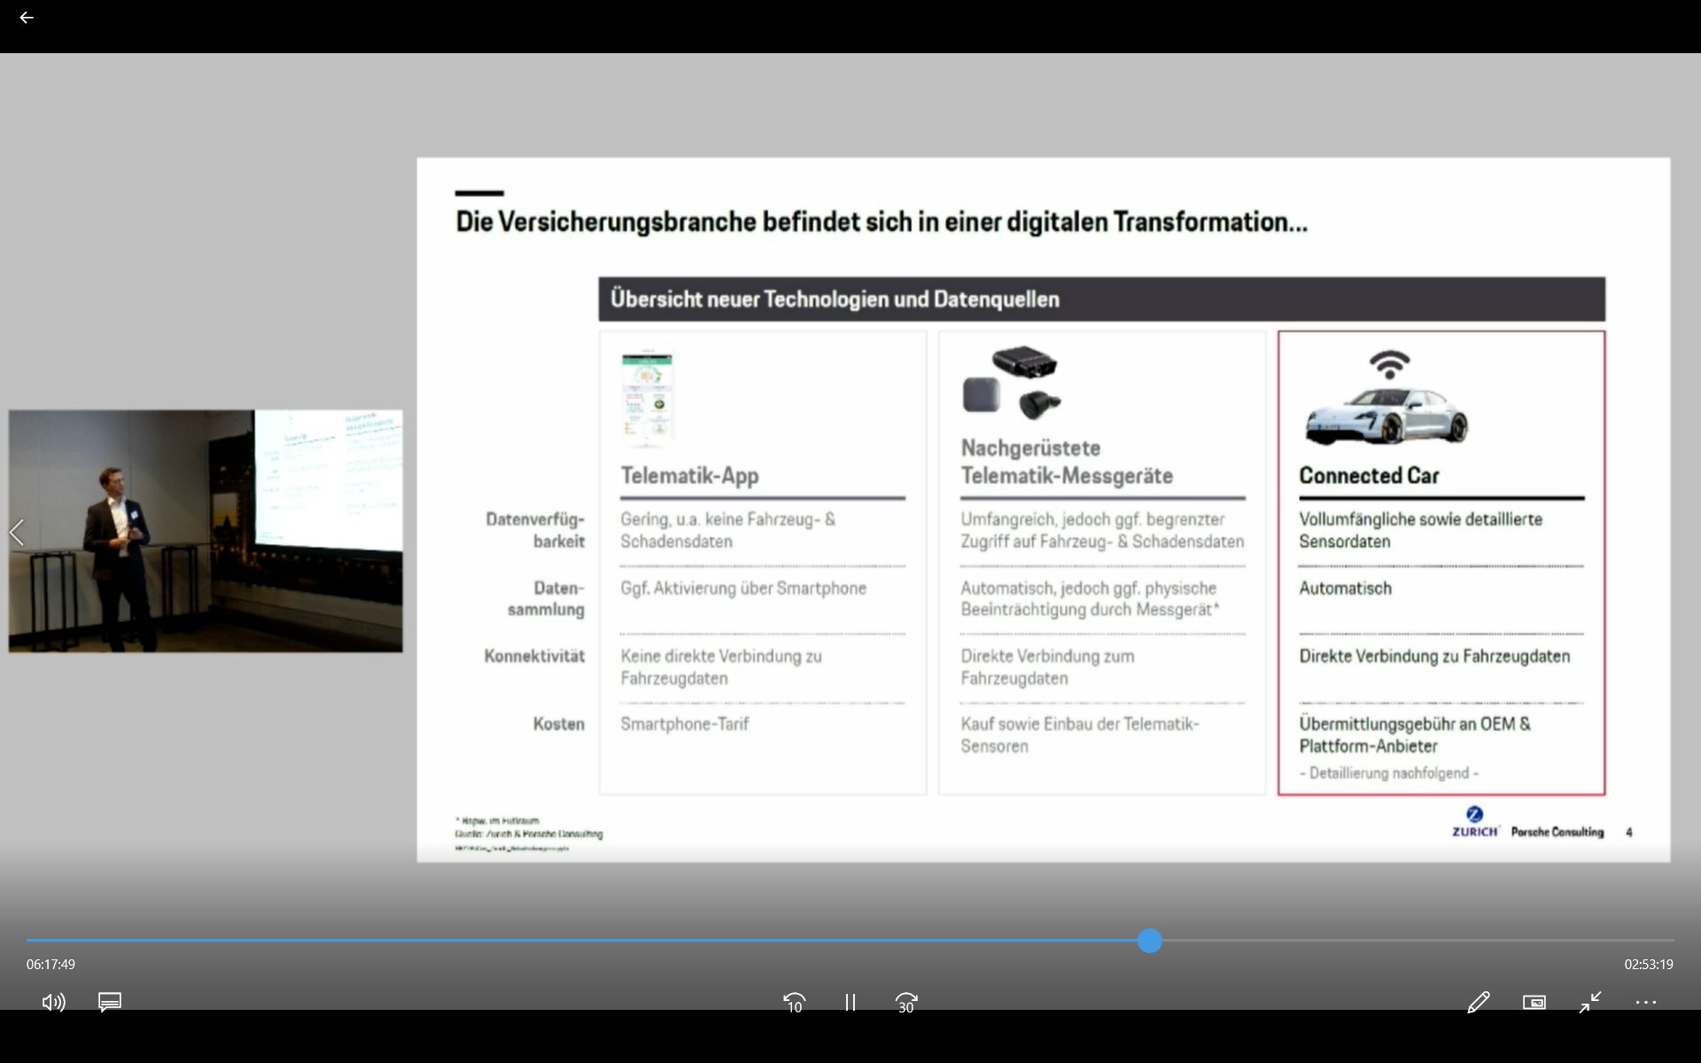Open the more options ellipsis menu
This screenshot has width=1701, height=1063.
click(x=1645, y=1002)
